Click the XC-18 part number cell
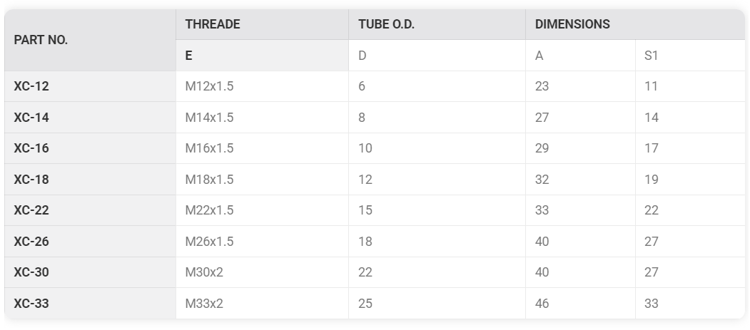750x330 pixels. [31, 180]
